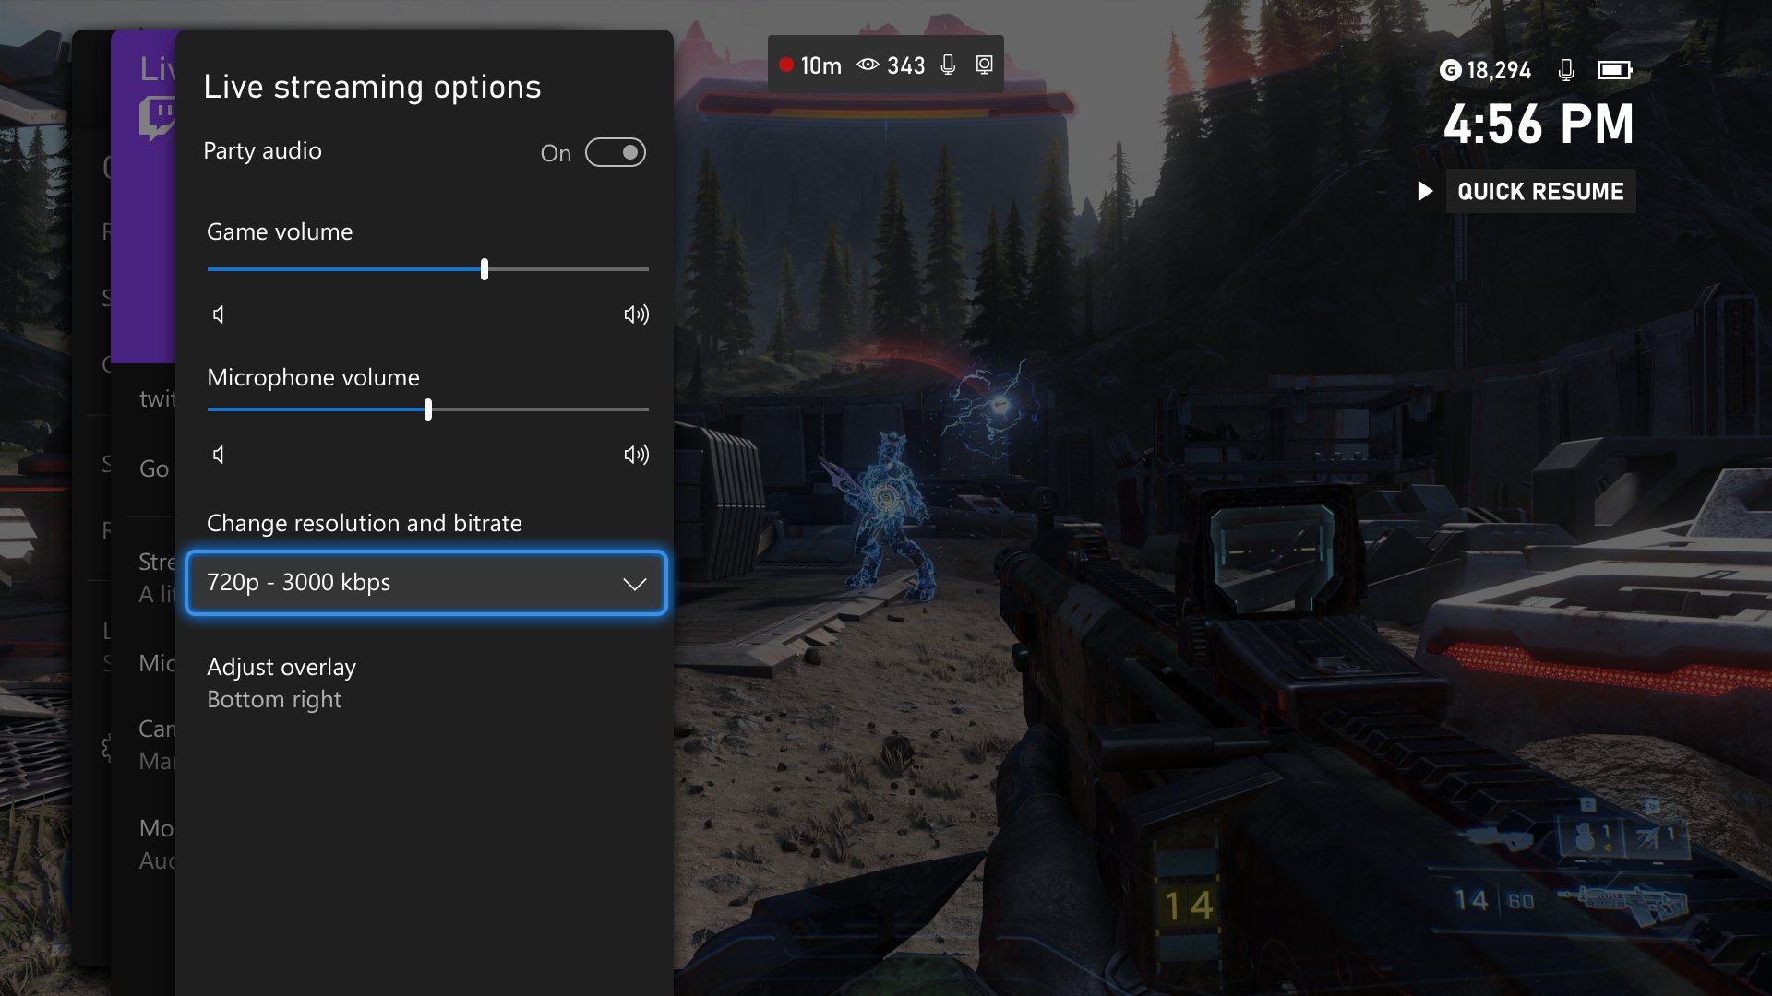Toggle microphone mute icon bottom left
Image resolution: width=1772 pixels, height=996 pixels.
pyautogui.click(x=218, y=455)
